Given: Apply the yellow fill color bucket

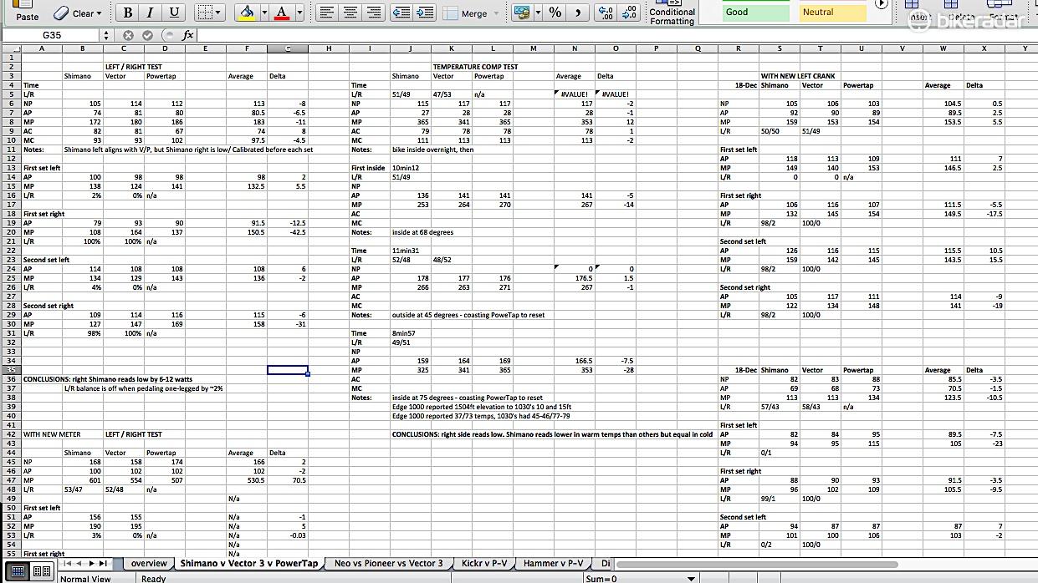Looking at the screenshot, I should 246,13.
